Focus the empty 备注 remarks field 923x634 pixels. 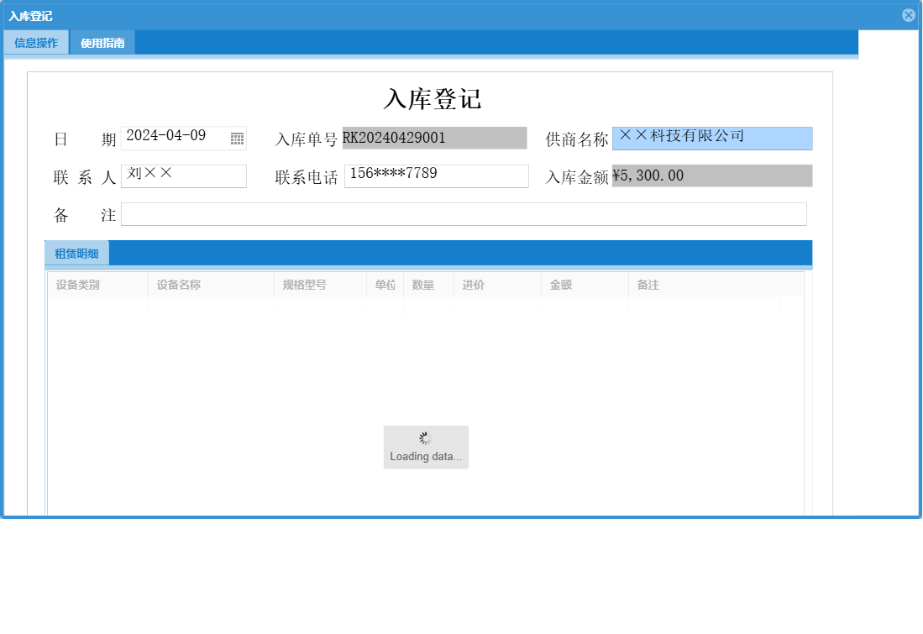(x=464, y=213)
